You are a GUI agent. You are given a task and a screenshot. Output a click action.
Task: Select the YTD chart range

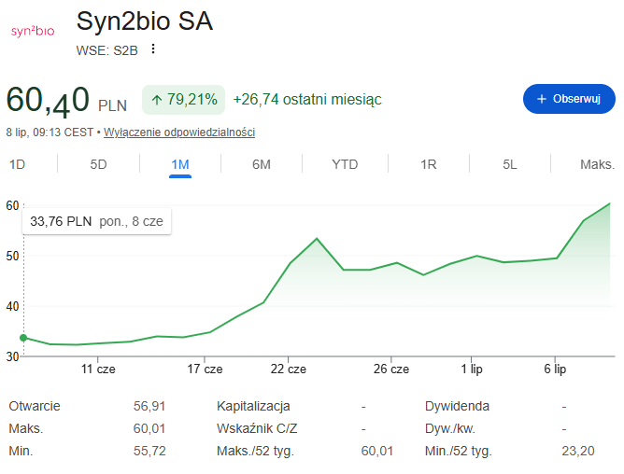pos(345,164)
